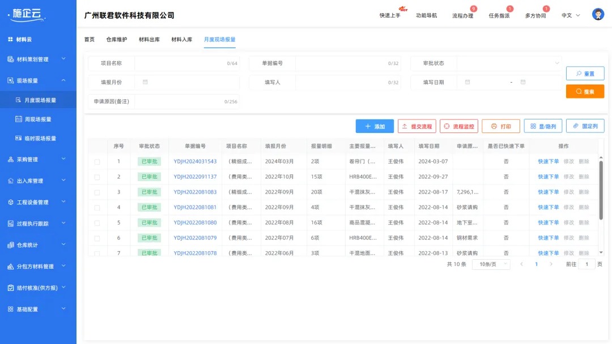
Task: Click the 重置 reset button
Action: coord(585,73)
